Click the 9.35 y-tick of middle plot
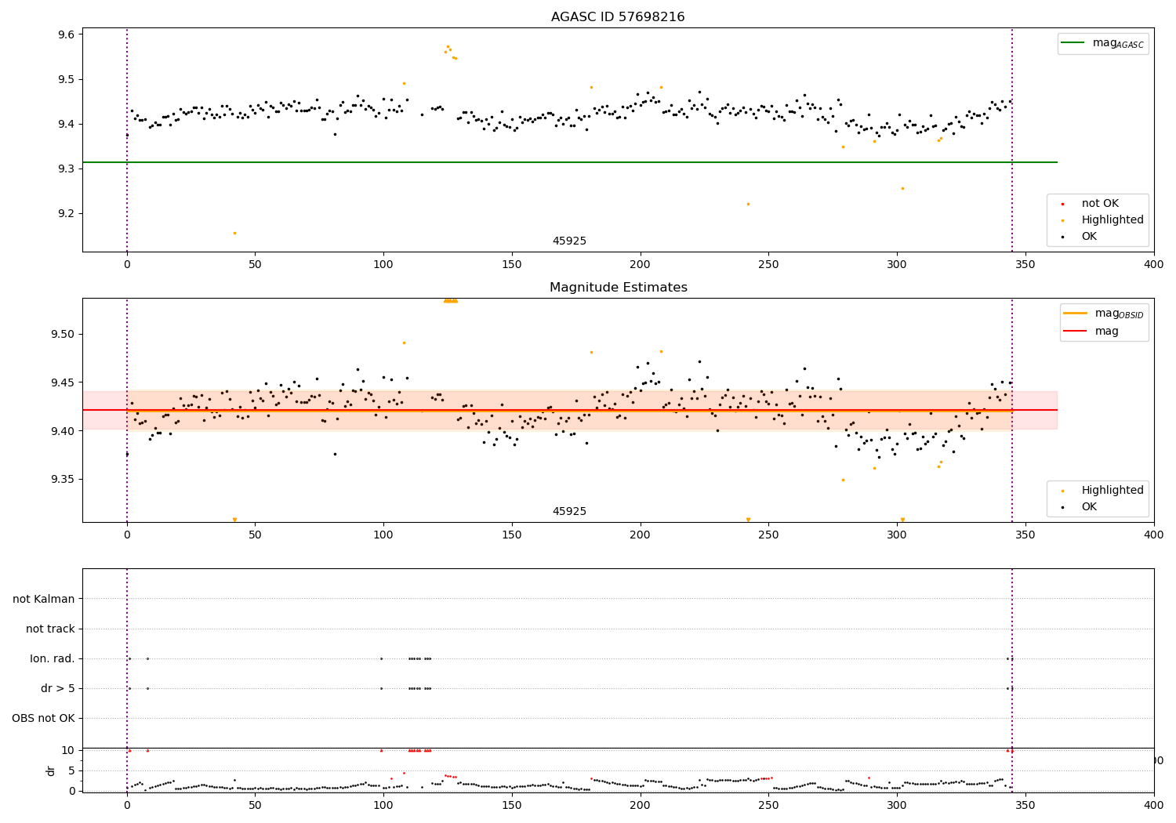This screenshot has height=823, width=1176. pos(64,480)
